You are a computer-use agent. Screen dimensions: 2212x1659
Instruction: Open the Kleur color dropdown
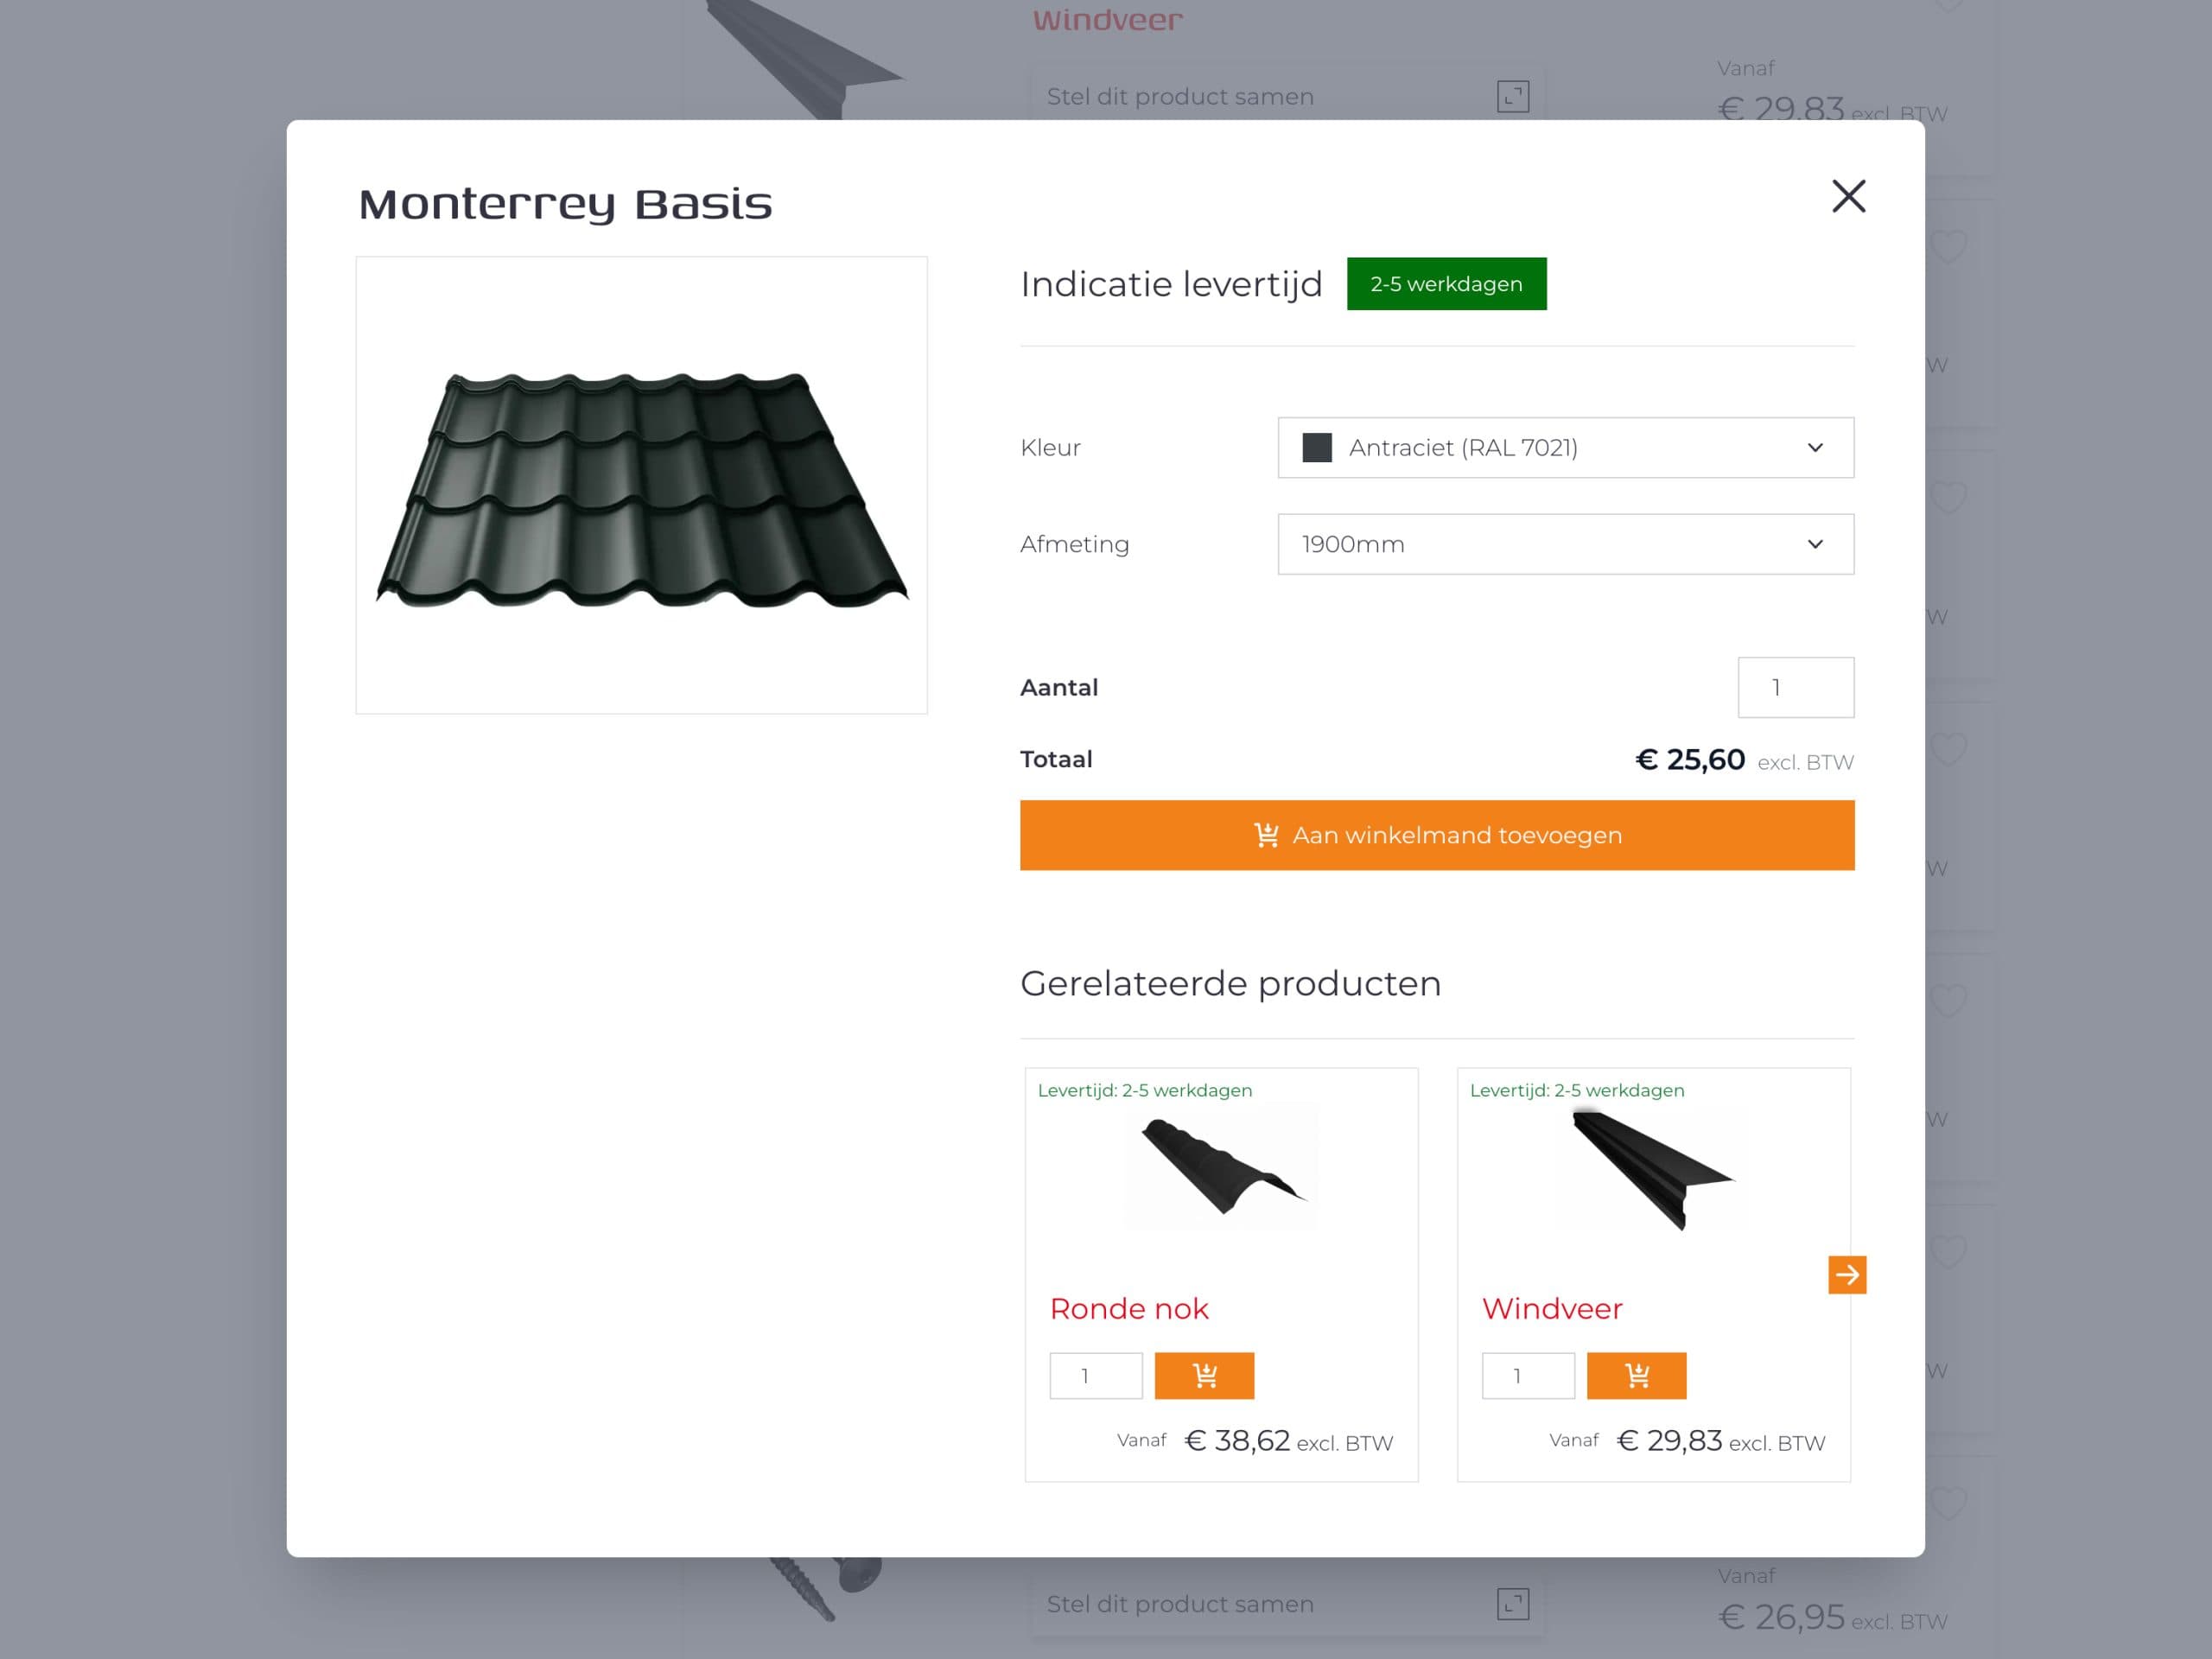1565,448
